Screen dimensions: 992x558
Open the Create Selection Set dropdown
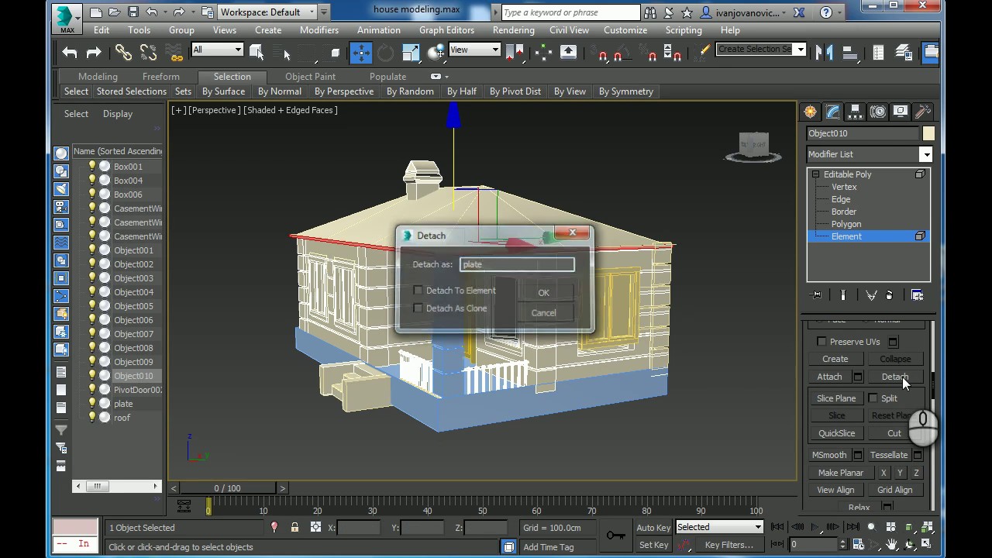(x=761, y=49)
